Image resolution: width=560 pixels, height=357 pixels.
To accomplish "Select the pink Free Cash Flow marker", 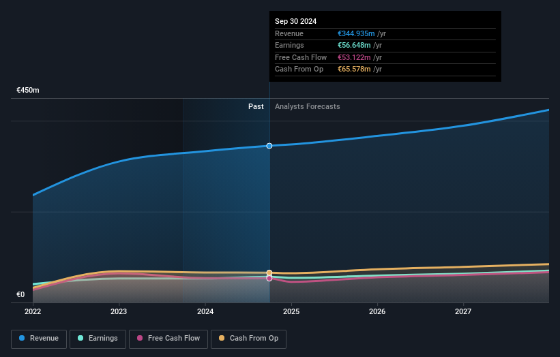I will [269, 278].
